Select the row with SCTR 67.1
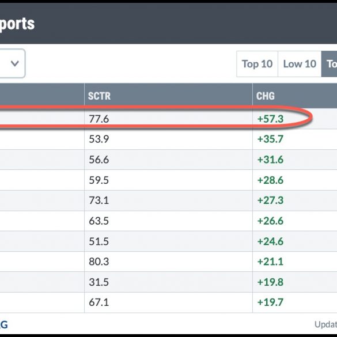 coord(168,302)
